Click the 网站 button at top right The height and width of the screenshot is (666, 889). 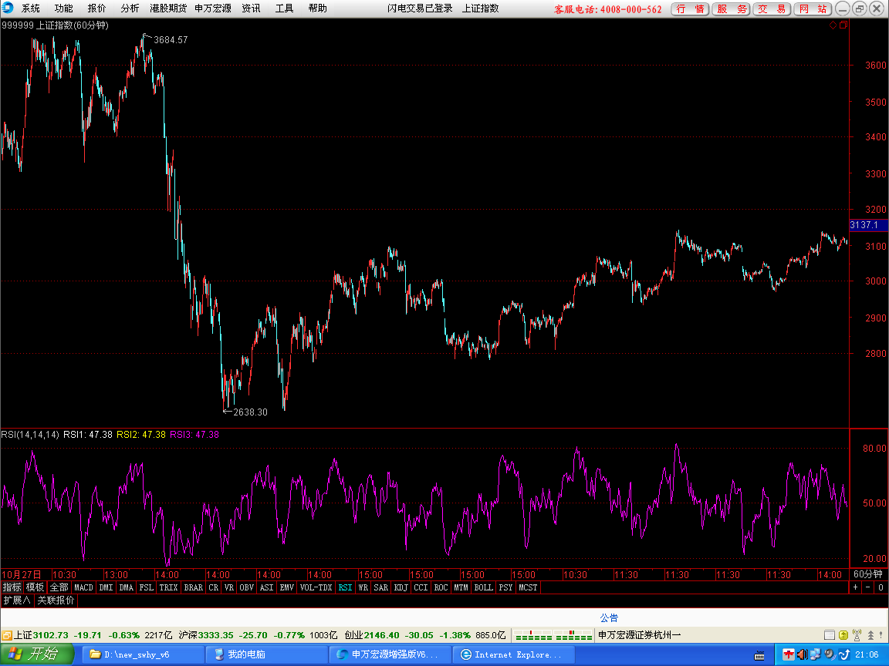(813, 9)
